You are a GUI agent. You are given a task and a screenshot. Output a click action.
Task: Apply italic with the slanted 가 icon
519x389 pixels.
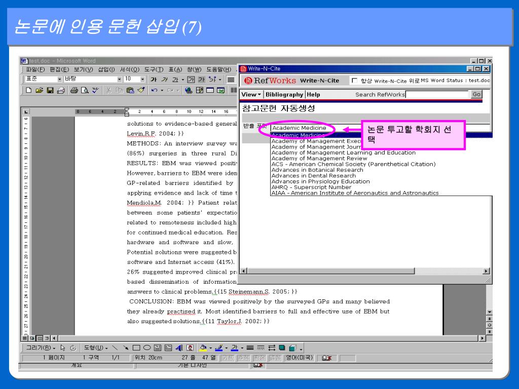coord(165,80)
